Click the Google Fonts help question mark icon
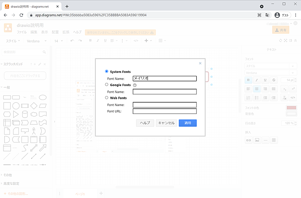Screen dimensions: 301x198 coord(135,85)
